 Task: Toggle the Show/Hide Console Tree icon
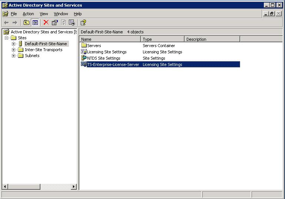pyautogui.click(x=35, y=23)
